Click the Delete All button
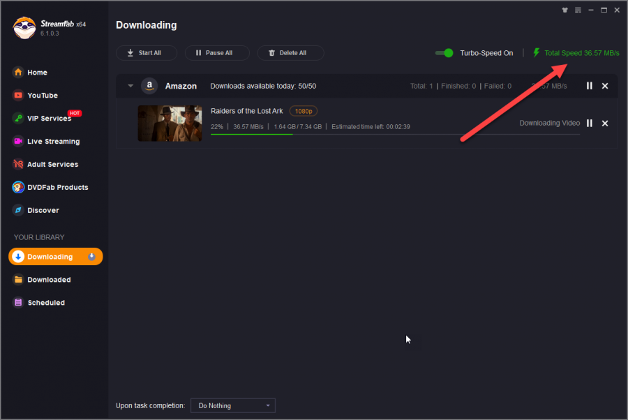Screen dimensions: 628x420 click(290, 53)
